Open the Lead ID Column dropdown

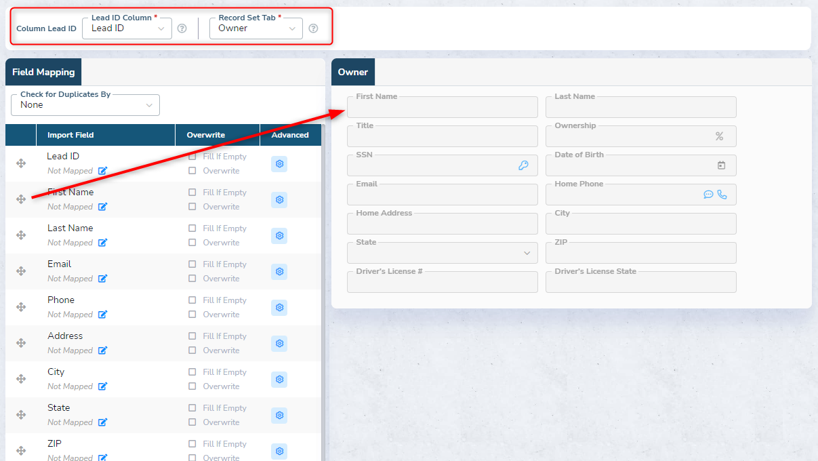point(127,28)
